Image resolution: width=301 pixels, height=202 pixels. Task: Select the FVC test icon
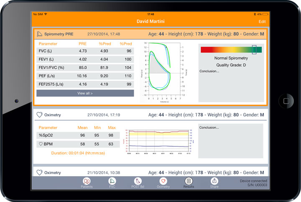112,182
